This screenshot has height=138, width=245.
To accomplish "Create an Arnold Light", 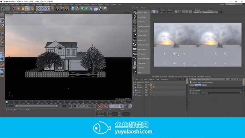I will [x=141, y=17].
